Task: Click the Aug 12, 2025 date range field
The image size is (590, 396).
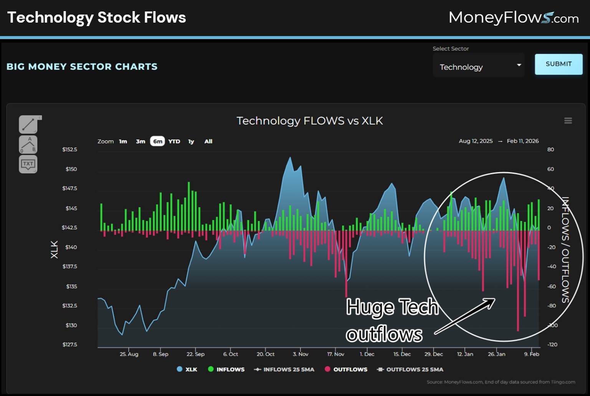Action: (476, 141)
